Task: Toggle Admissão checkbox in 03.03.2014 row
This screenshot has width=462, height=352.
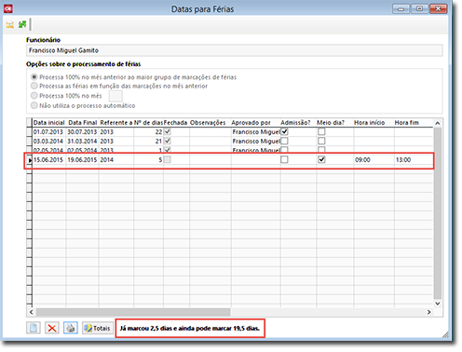Action: 284,141
